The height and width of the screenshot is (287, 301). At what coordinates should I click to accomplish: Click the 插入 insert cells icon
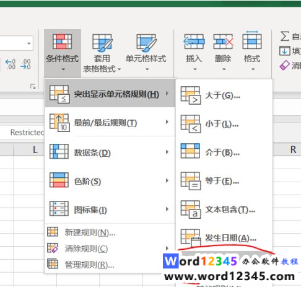pos(194,42)
